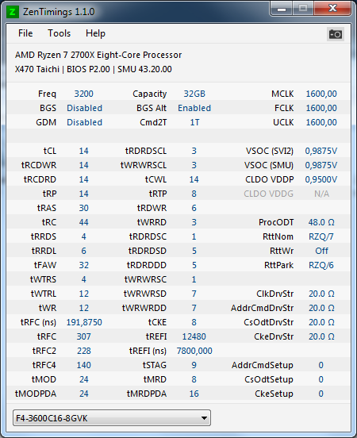Screen dimensions: 357x438
Task: Click the tRC value 44
Action: [84, 222]
